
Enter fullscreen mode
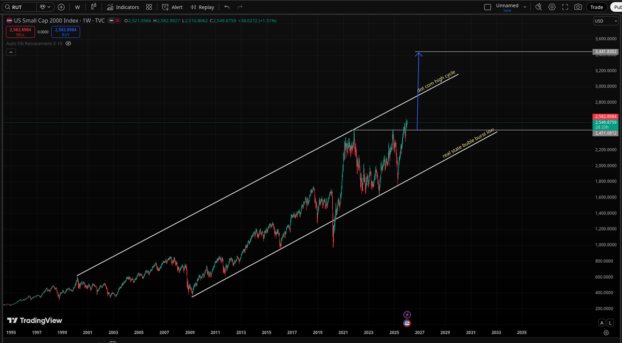(565, 7)
